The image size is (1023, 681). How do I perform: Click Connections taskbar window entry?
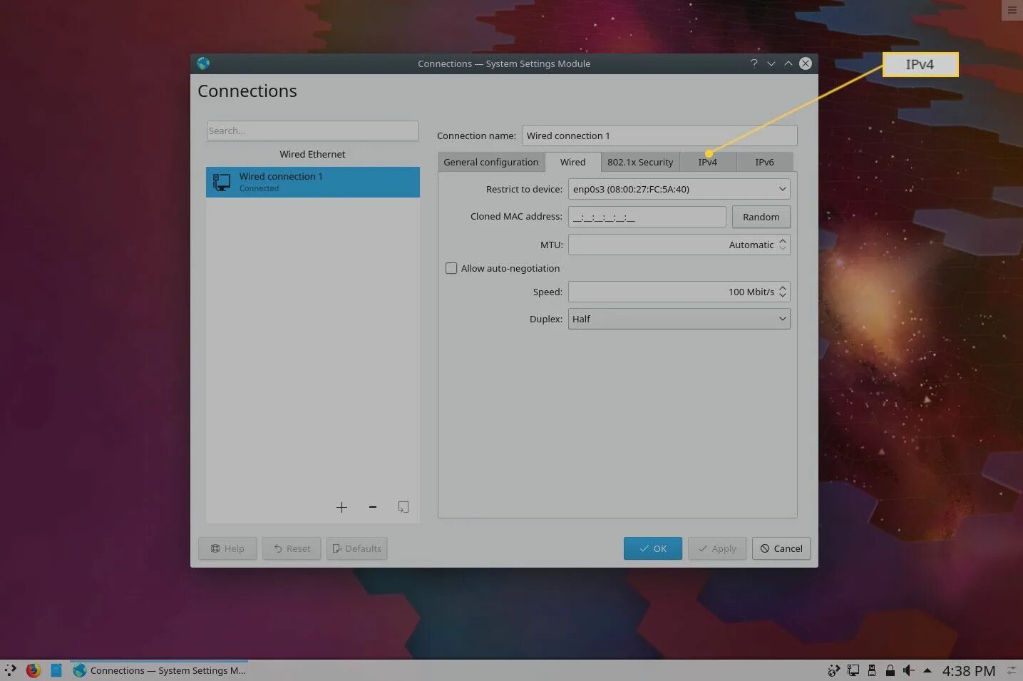point(160,670)
